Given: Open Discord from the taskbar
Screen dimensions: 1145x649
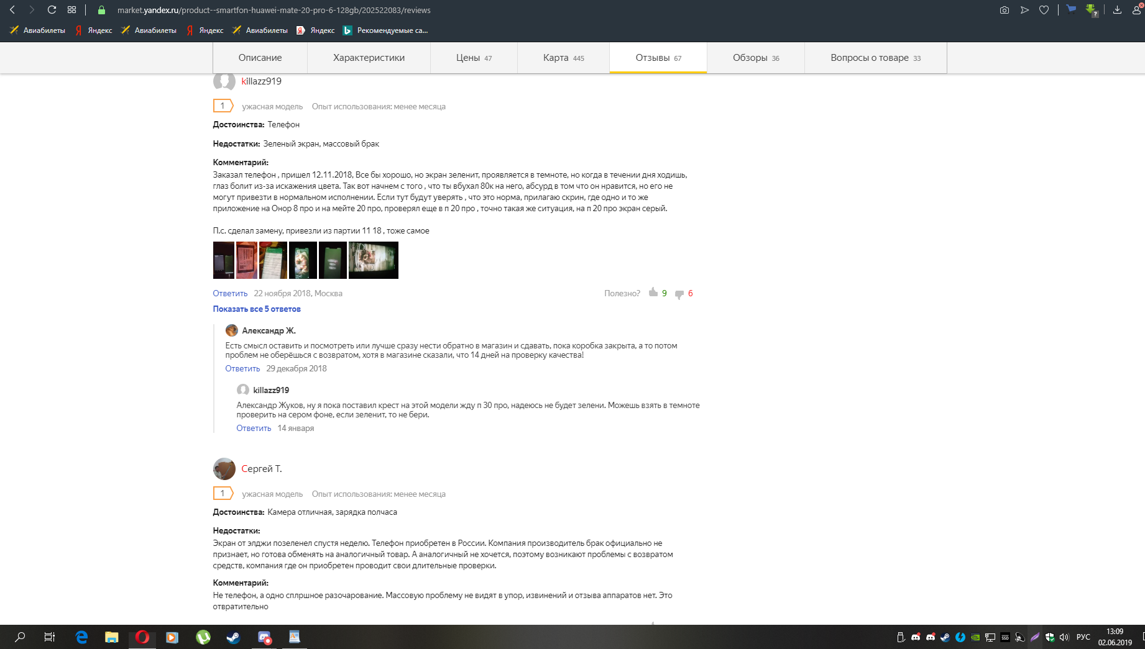Looking at the screenshot, I should pyautogui.click(x=264, y=637).
